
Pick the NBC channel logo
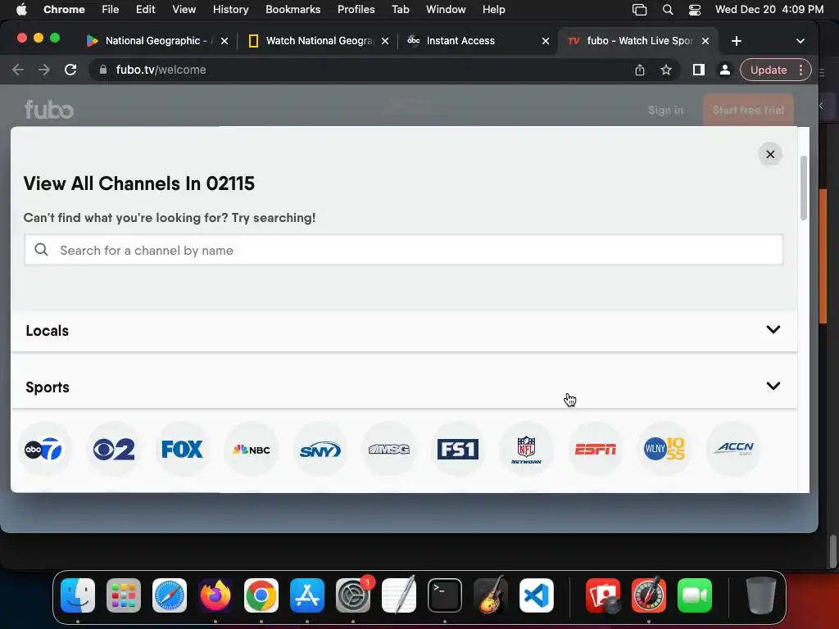pos(252,449)
